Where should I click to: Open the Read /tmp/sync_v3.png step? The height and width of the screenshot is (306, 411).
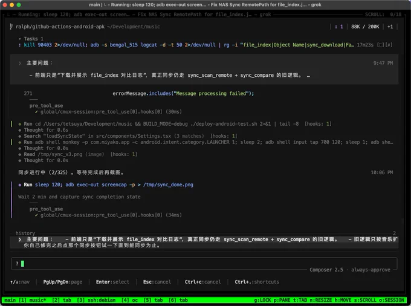coord(77,154)
